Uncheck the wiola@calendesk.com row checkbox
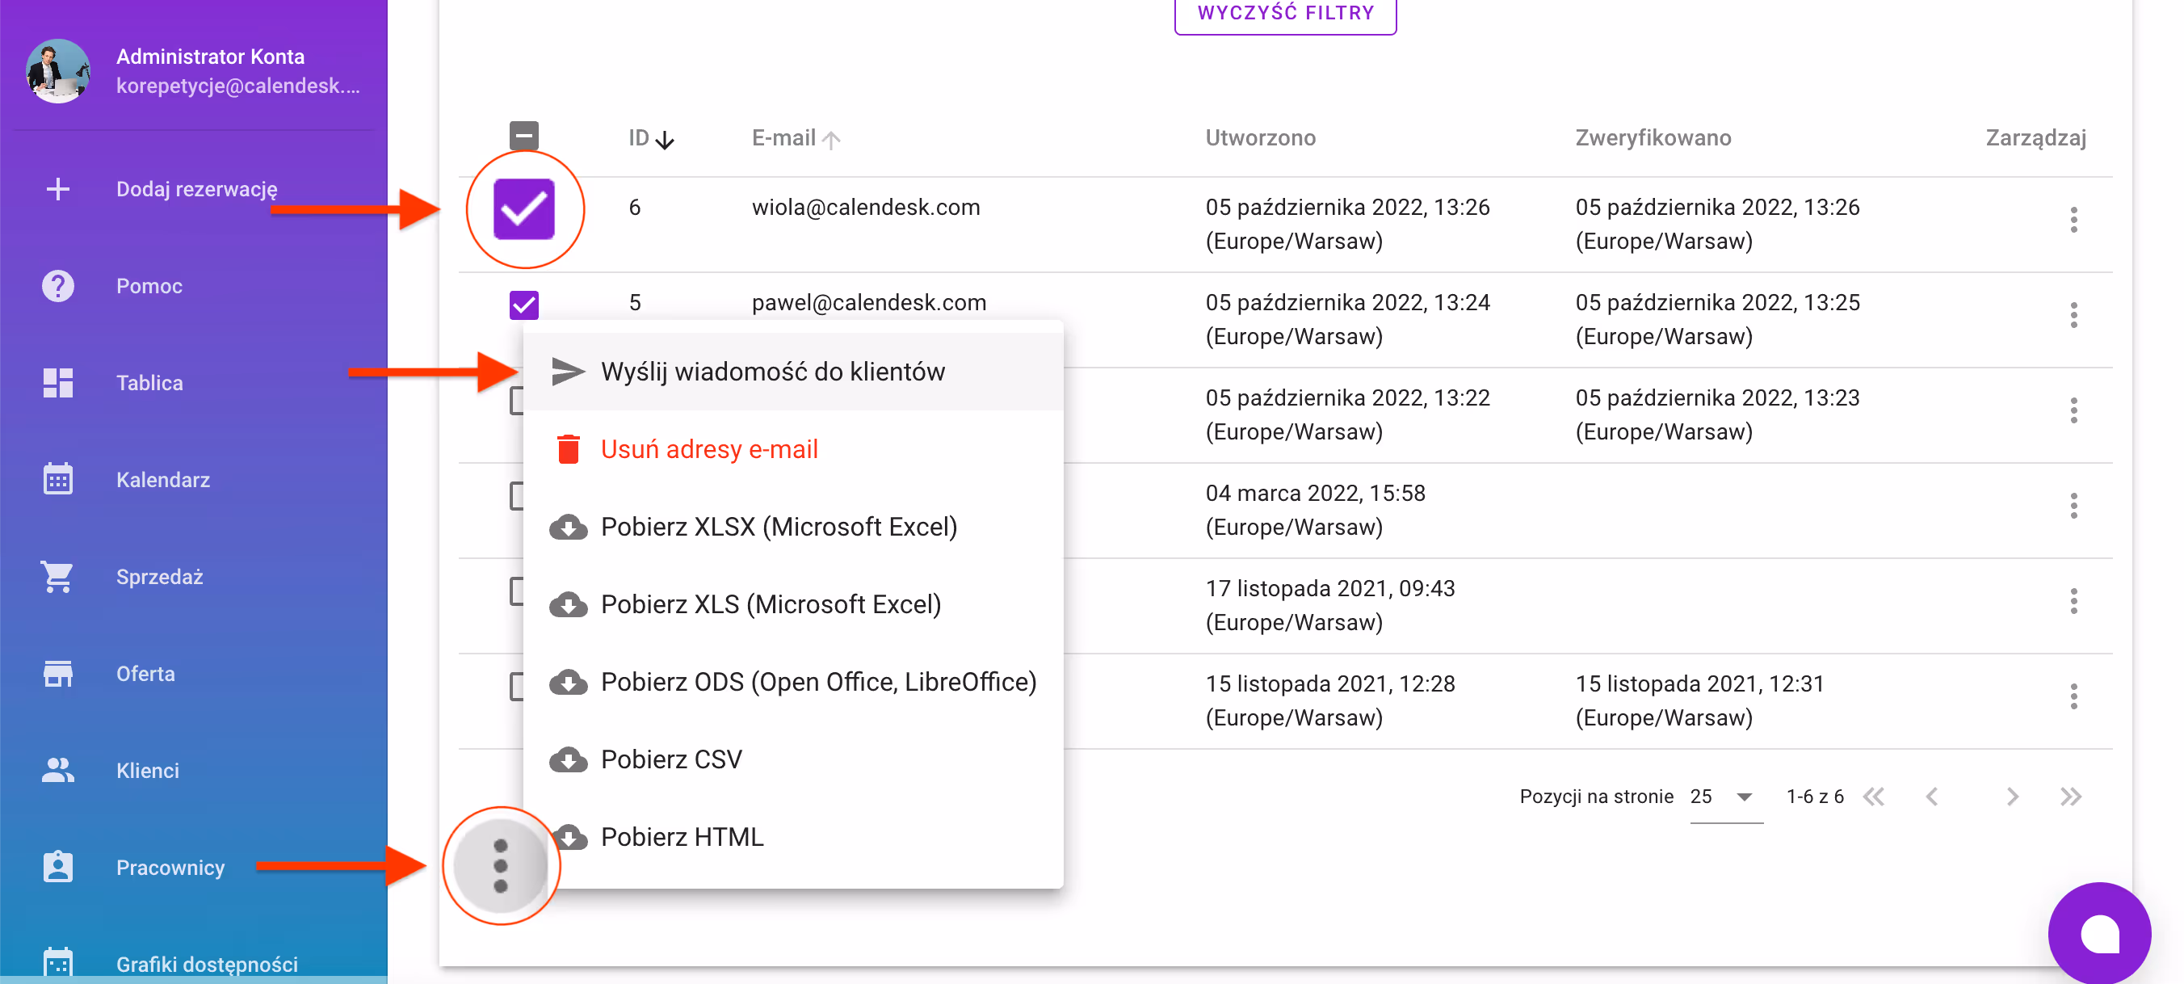The width and height of the screenshot is (2184, 984). point(524,208)
